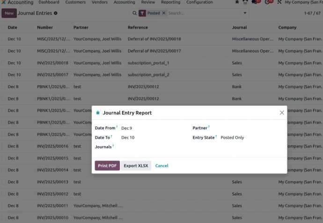Click the Date To field

[x=150, y=138]
